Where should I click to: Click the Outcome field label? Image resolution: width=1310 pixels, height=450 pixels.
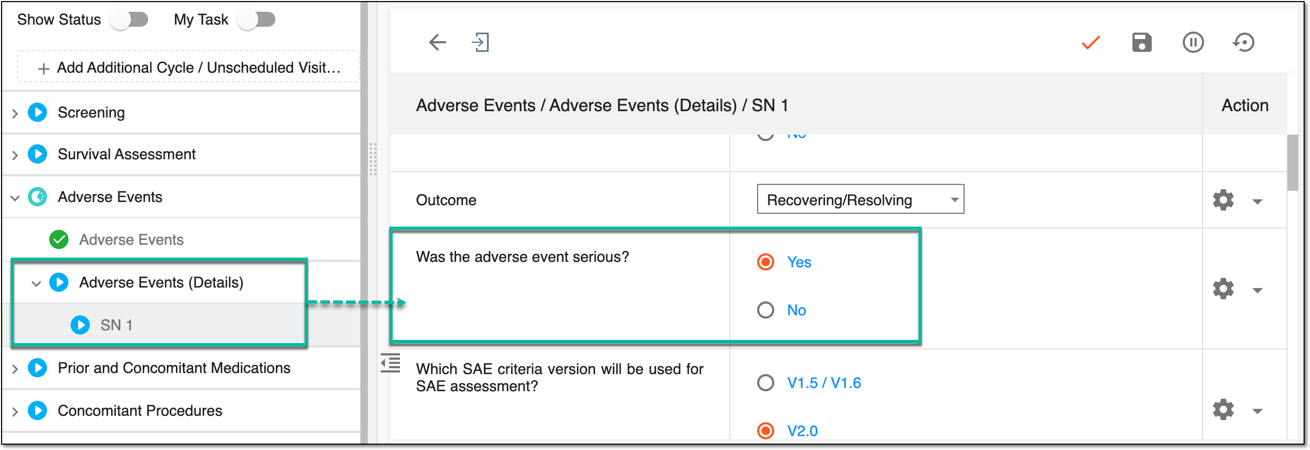[446, 200]
